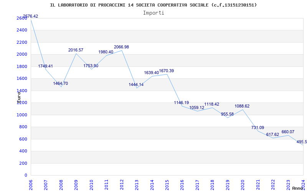Viewport: 307px width, 192px height.
Task: Click the Anno x-axis title
Action: [298, 188]
